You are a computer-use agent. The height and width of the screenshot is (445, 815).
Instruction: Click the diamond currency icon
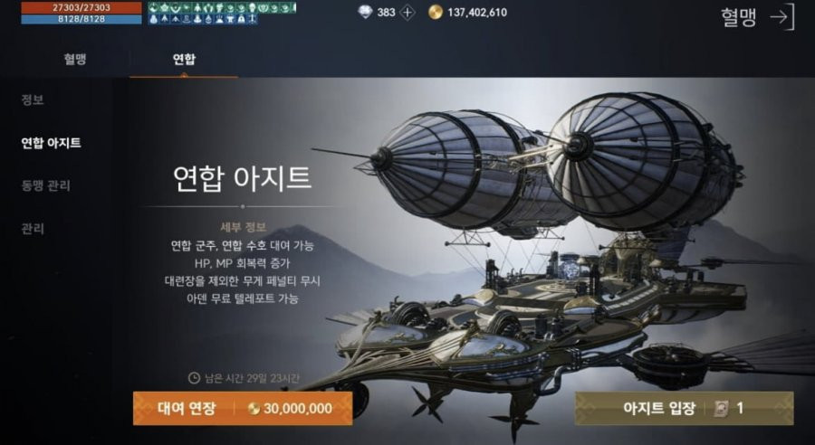(366, 12)
